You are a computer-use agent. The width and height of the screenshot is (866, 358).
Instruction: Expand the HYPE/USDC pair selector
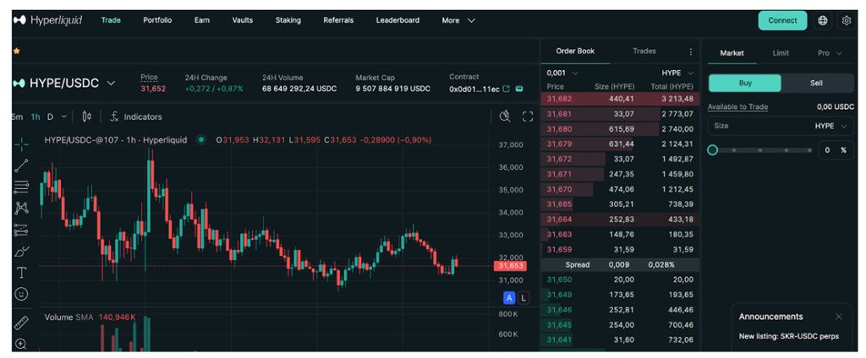point(64,84)
